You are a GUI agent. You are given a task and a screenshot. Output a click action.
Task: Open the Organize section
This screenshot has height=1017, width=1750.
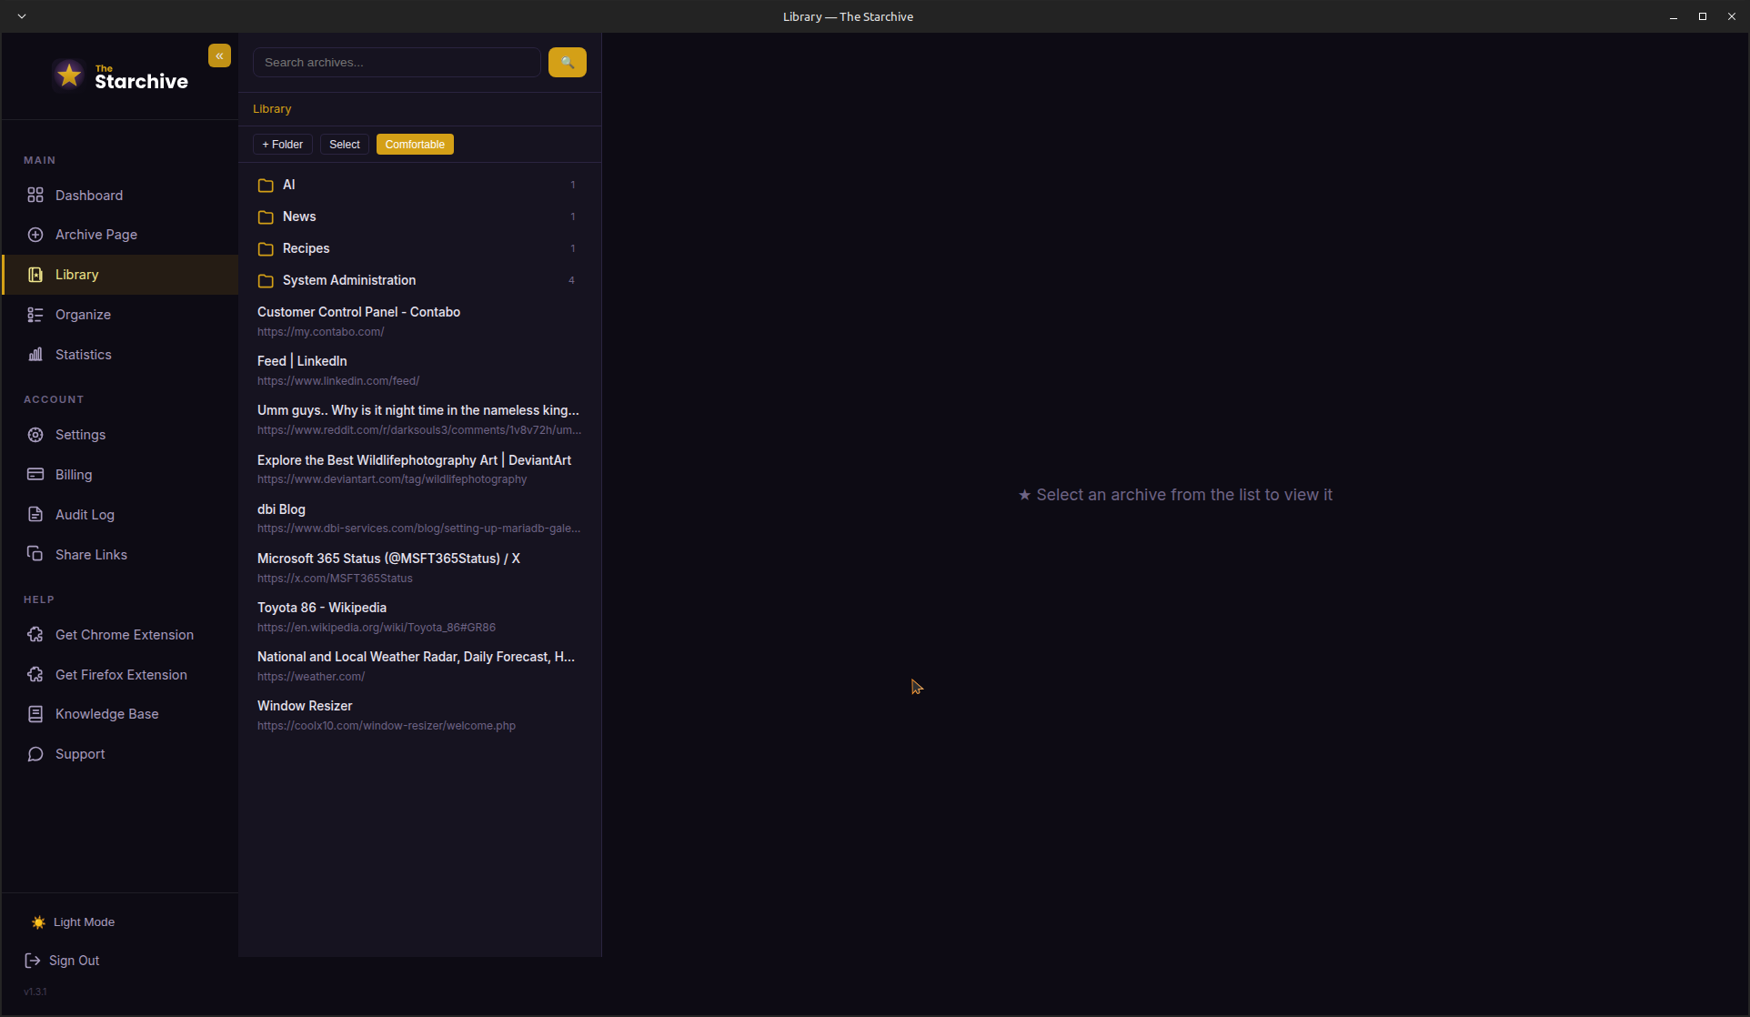tap(120, 315)
